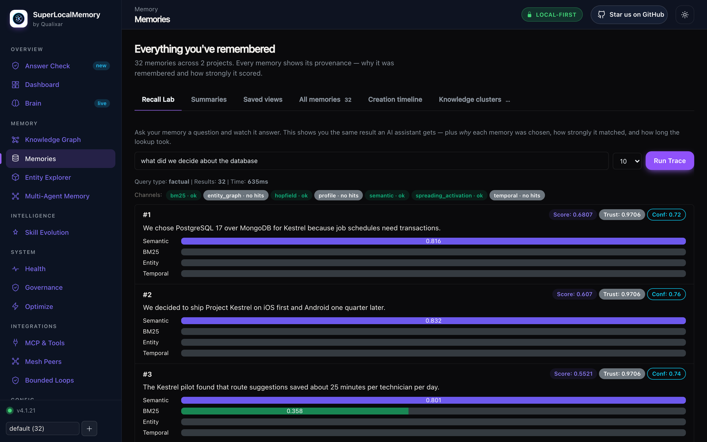The image size is (707, 442).
Task: Click the Semantic 0.816 bar of result #1
Action: pos(433,241)
